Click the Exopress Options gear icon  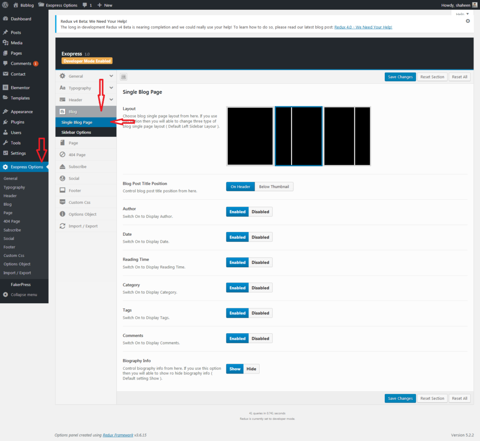[x=6, y=167]
